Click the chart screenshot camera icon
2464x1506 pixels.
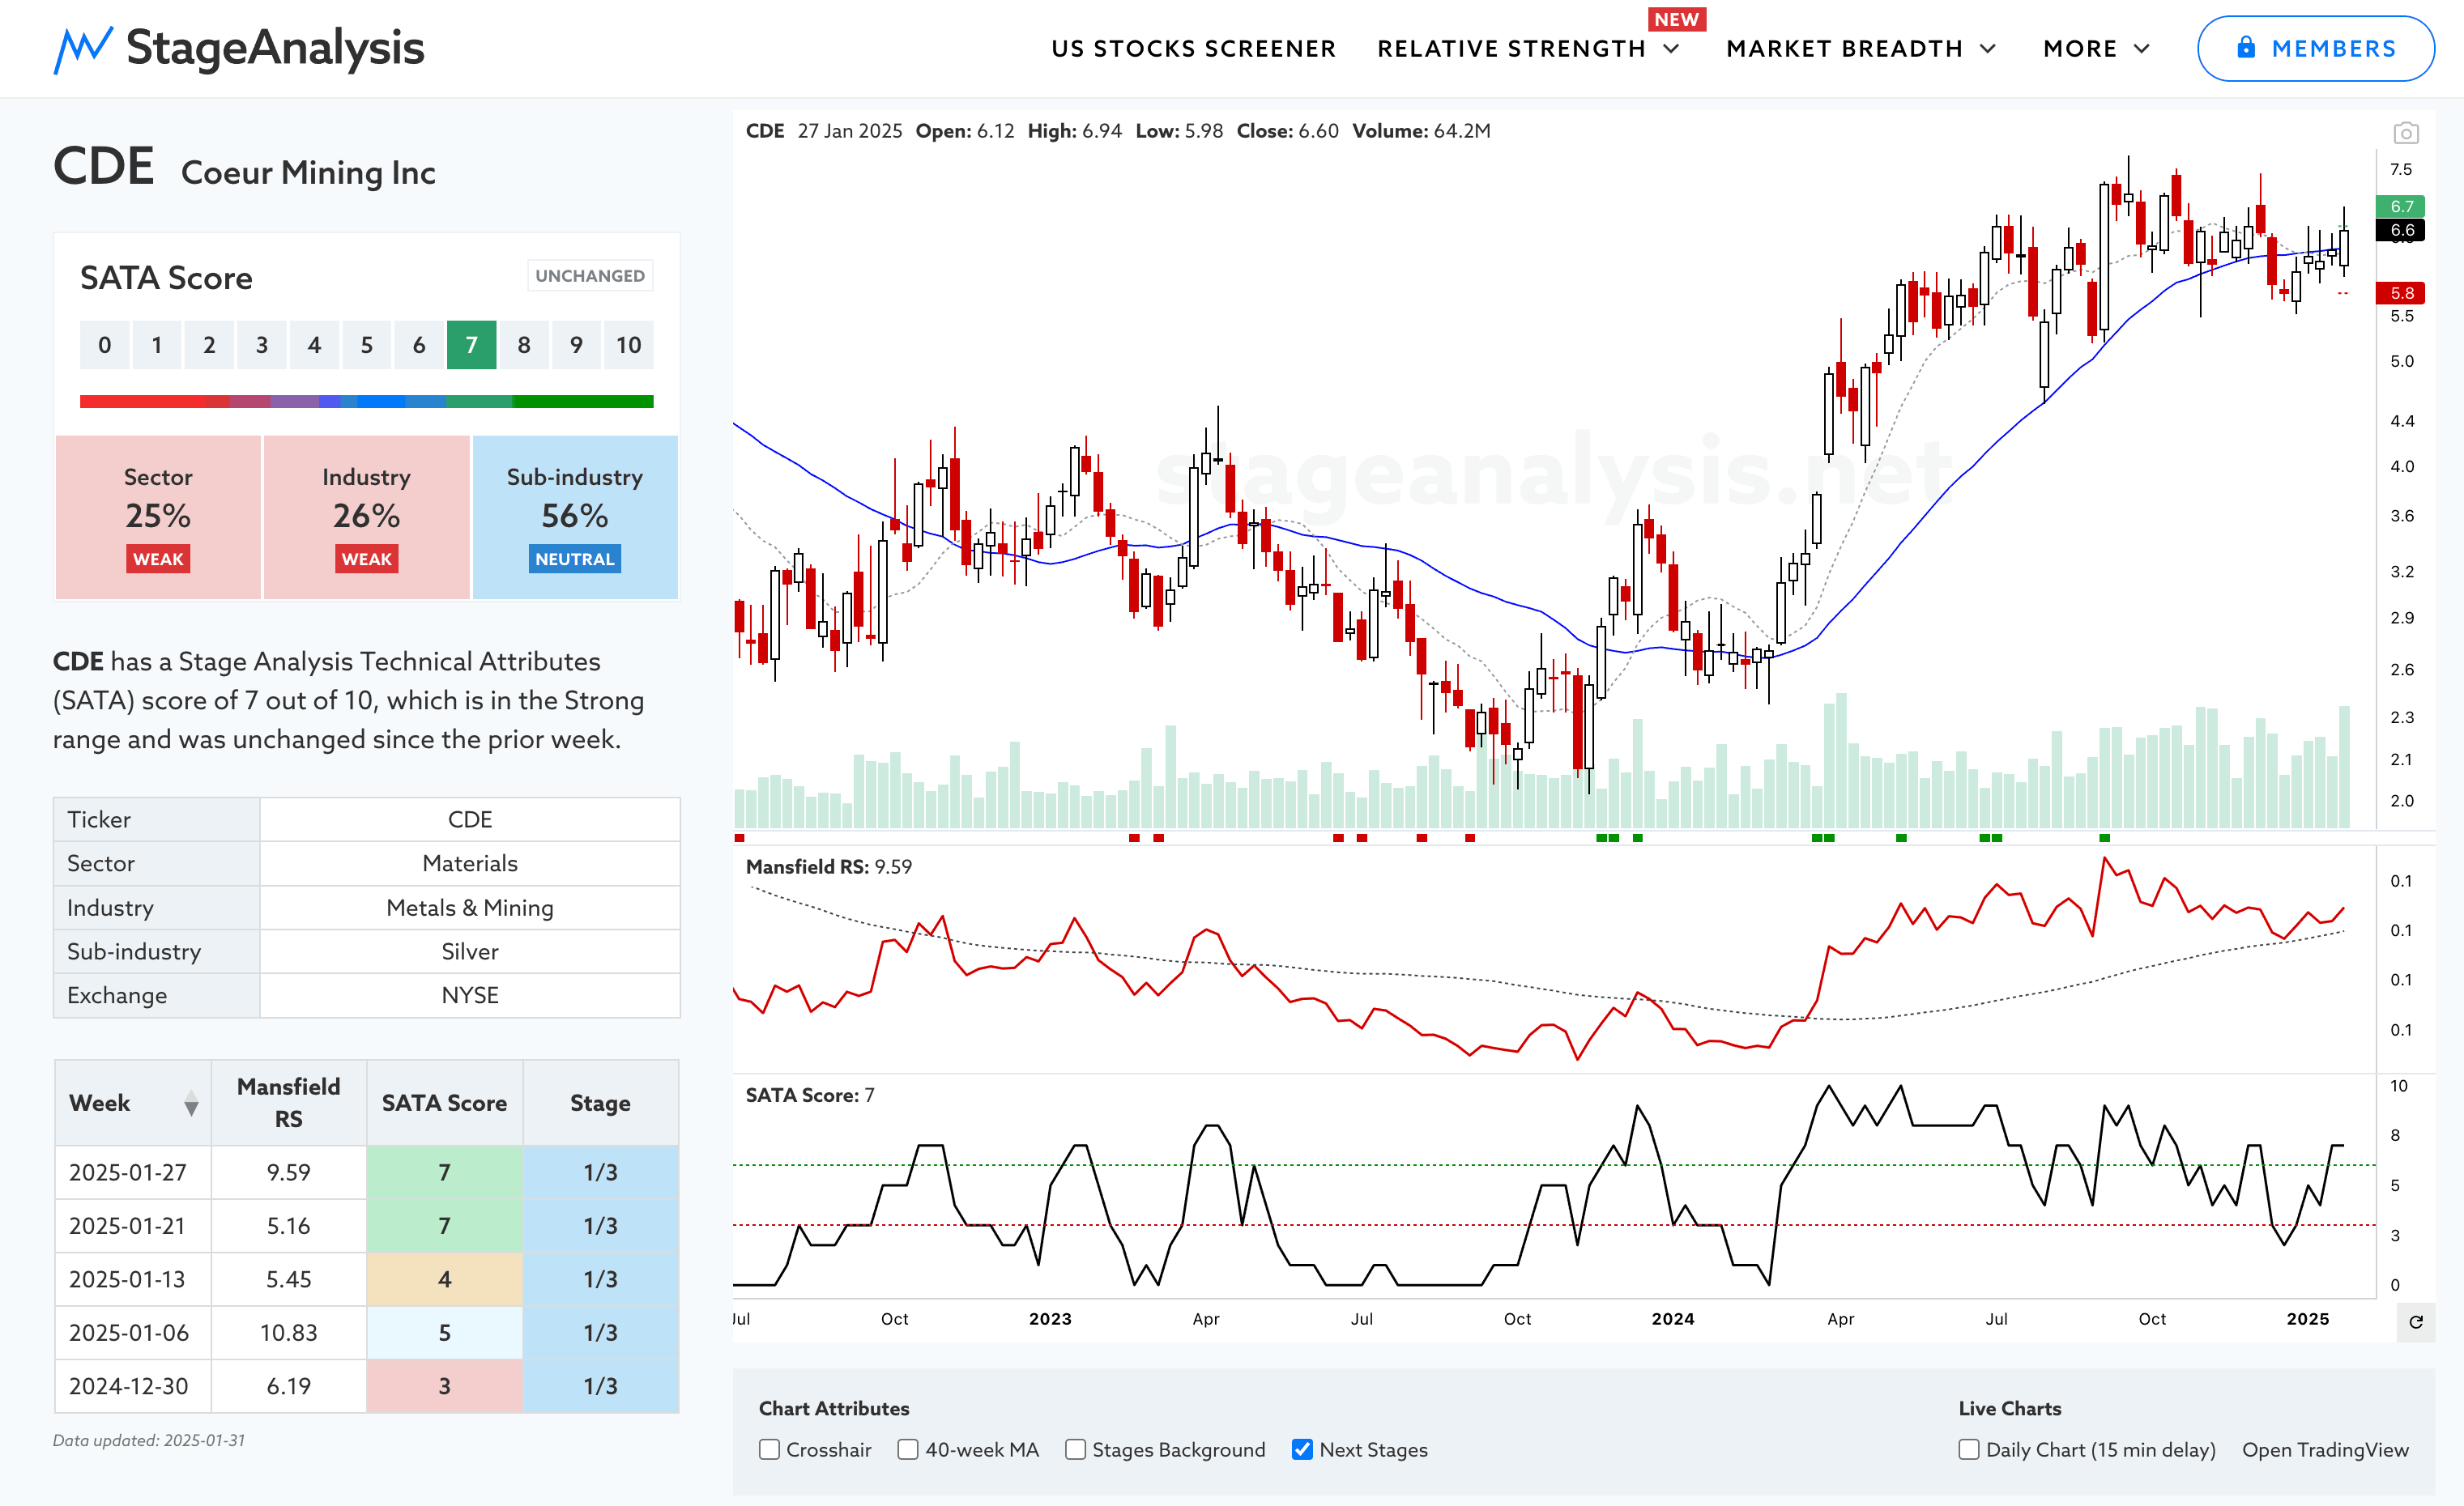click(x=2405, y=133)
